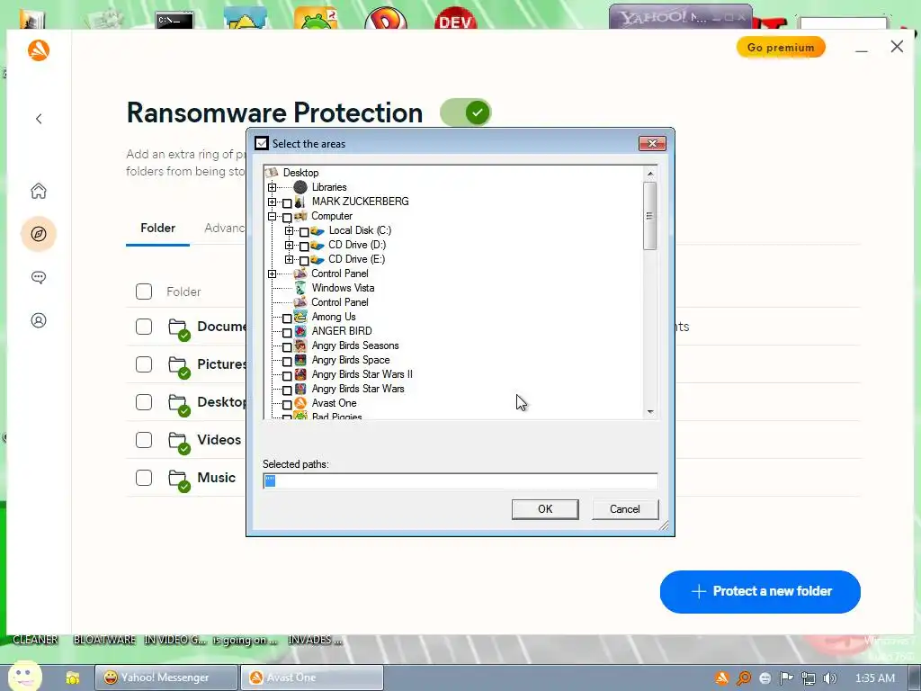Check the Local Disk (C:) checkbox
921x691 pixels.
(x=304, y=231)
